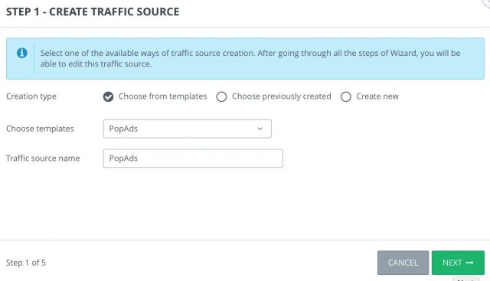The height and width of the screenshot is (281, 490).
Task: Click the Creation type label
Action: pyautogui.click(x=31, y=96)
